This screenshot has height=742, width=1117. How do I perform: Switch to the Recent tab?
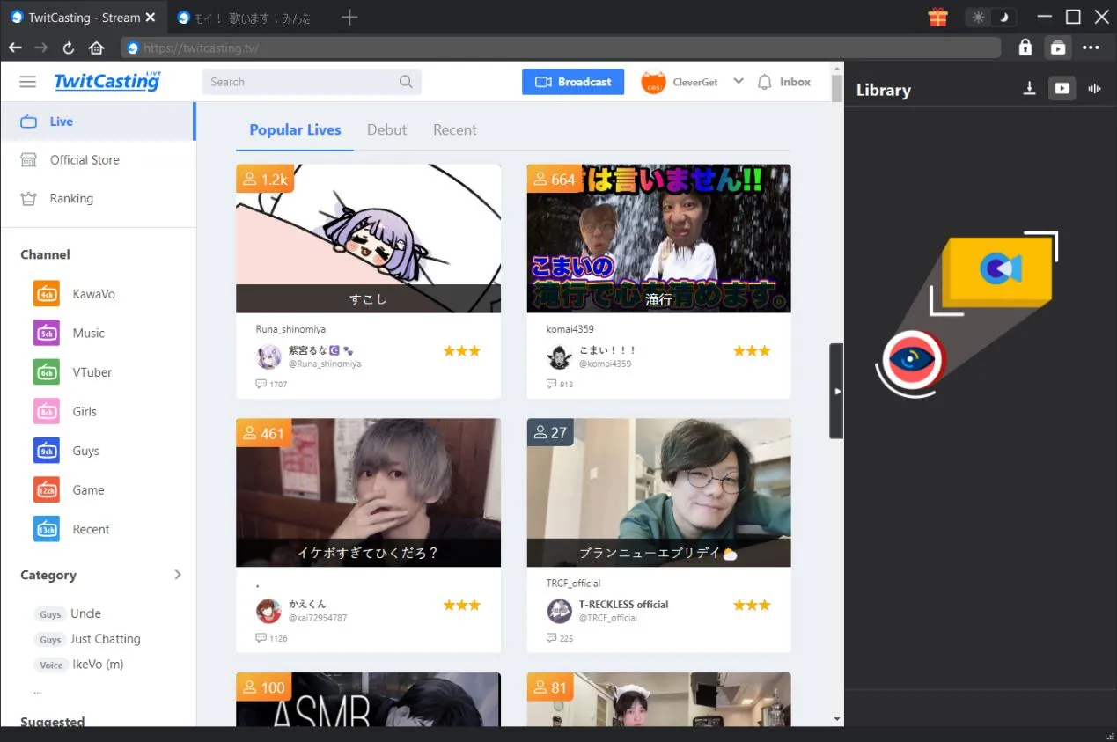click(x=454, y=129)
